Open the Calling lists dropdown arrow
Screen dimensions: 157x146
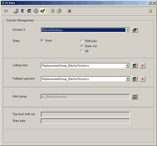[127, 66]
